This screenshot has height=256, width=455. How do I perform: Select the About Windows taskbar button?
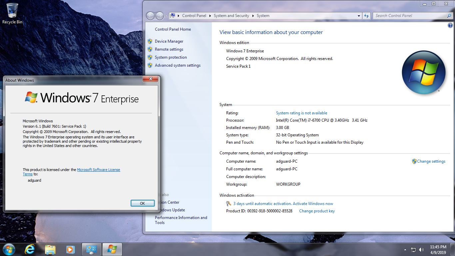click(x=112, y=249)
